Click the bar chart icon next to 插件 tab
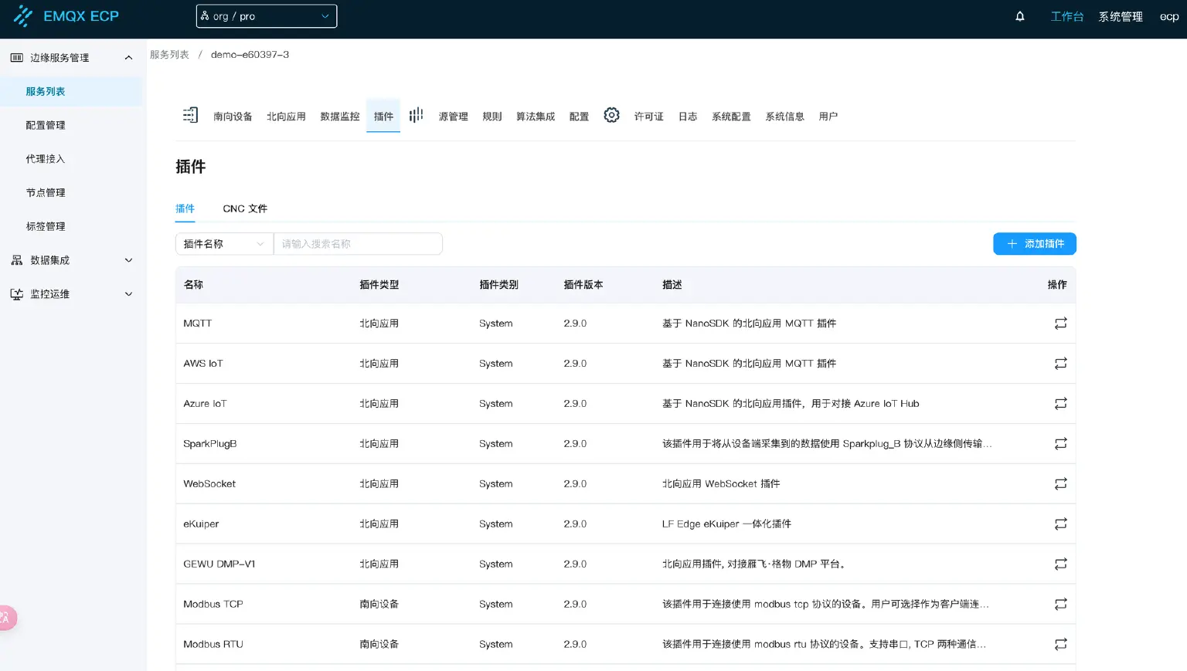The width and height of the screenshot is (1187, 671). tap(416, 114)
